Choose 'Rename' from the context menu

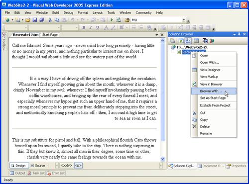click(x=214, y=133)
